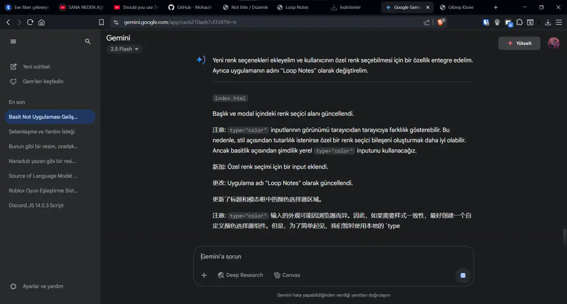Open the account profile avatar
This screenshot has height=304, width=567.
(x=554, y=43)
